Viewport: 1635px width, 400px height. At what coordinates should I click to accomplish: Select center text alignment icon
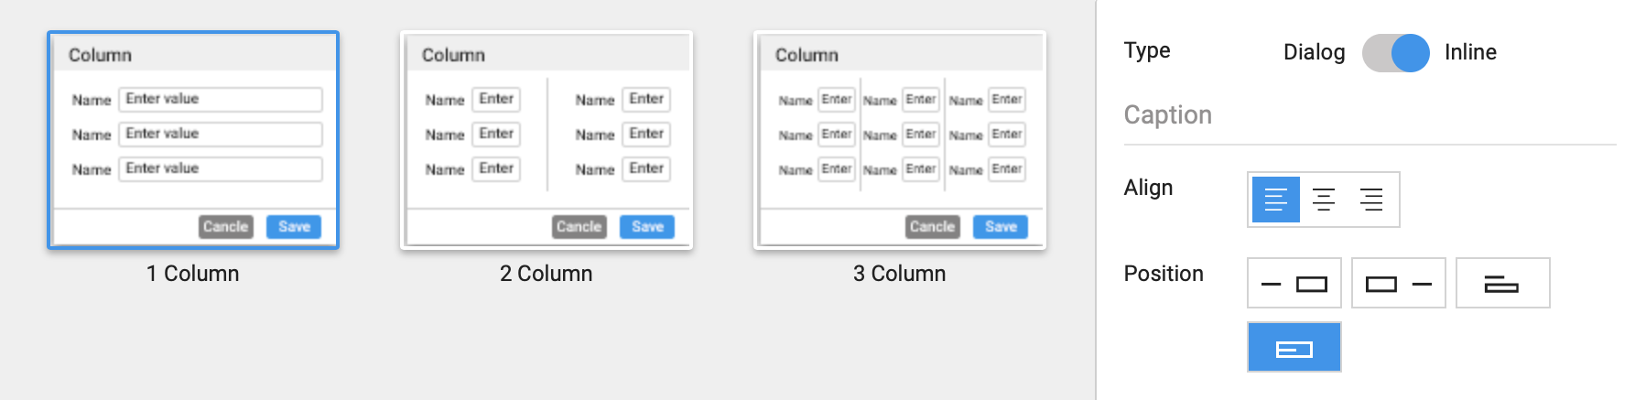tap(1323, 200)
